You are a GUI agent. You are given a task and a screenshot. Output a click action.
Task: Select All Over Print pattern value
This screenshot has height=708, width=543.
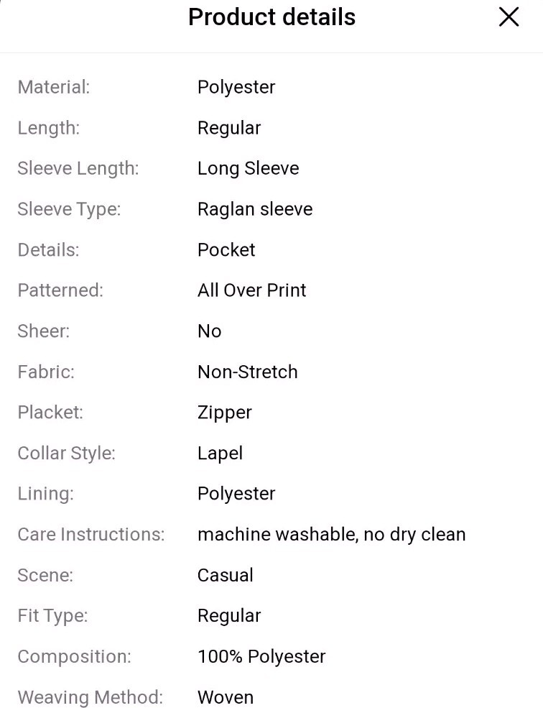click(252, 290)
